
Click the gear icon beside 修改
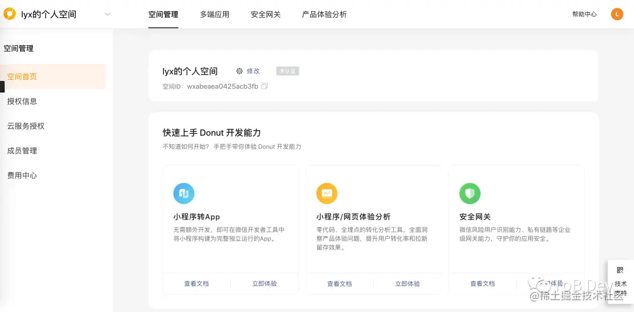click(x=240, y=71)
